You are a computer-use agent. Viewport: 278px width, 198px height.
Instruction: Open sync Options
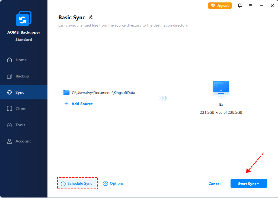113,183
